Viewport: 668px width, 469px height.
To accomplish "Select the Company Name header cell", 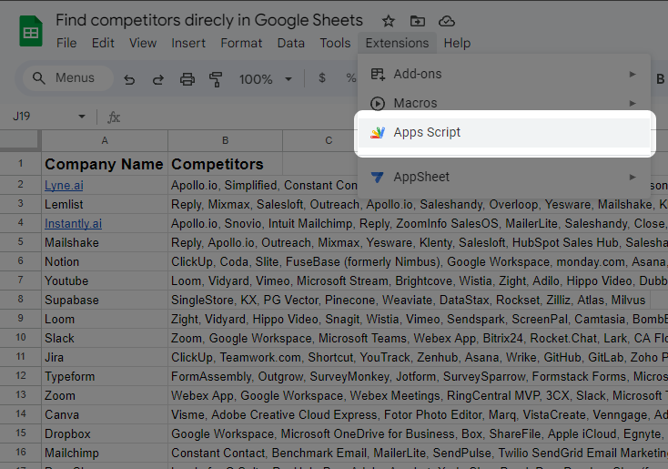I will coord(105,164).
